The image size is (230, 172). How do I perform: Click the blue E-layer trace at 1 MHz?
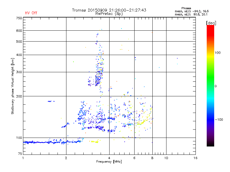pos(28,142)
